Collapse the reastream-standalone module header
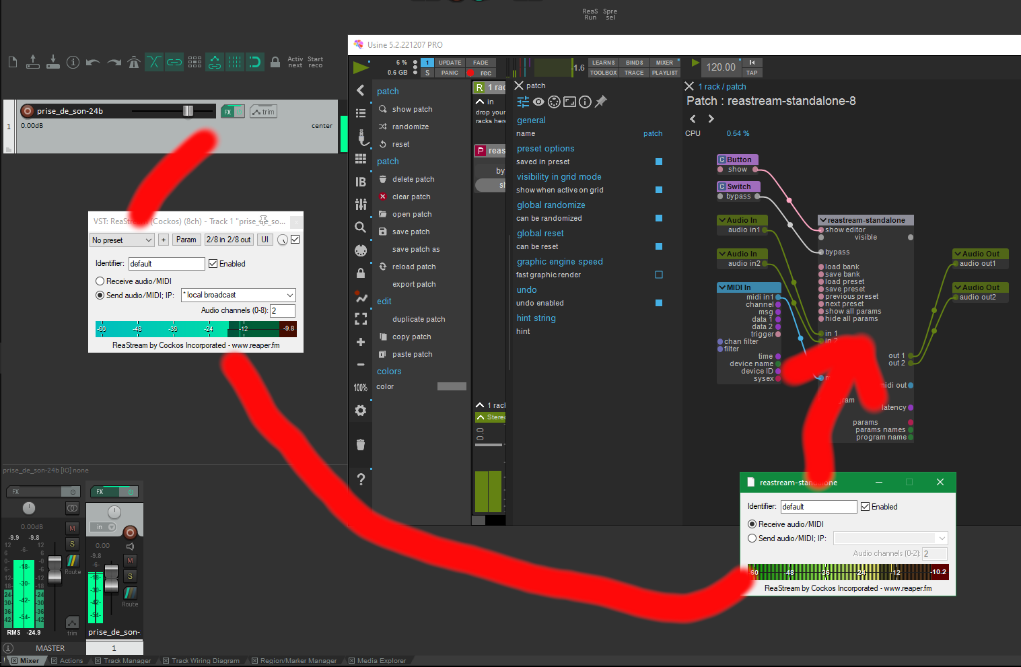Screen dimensions: 1021x667 coord(822,220)
